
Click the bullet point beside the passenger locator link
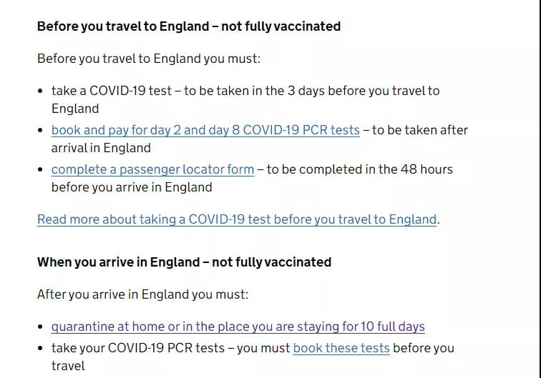(41, 170)
